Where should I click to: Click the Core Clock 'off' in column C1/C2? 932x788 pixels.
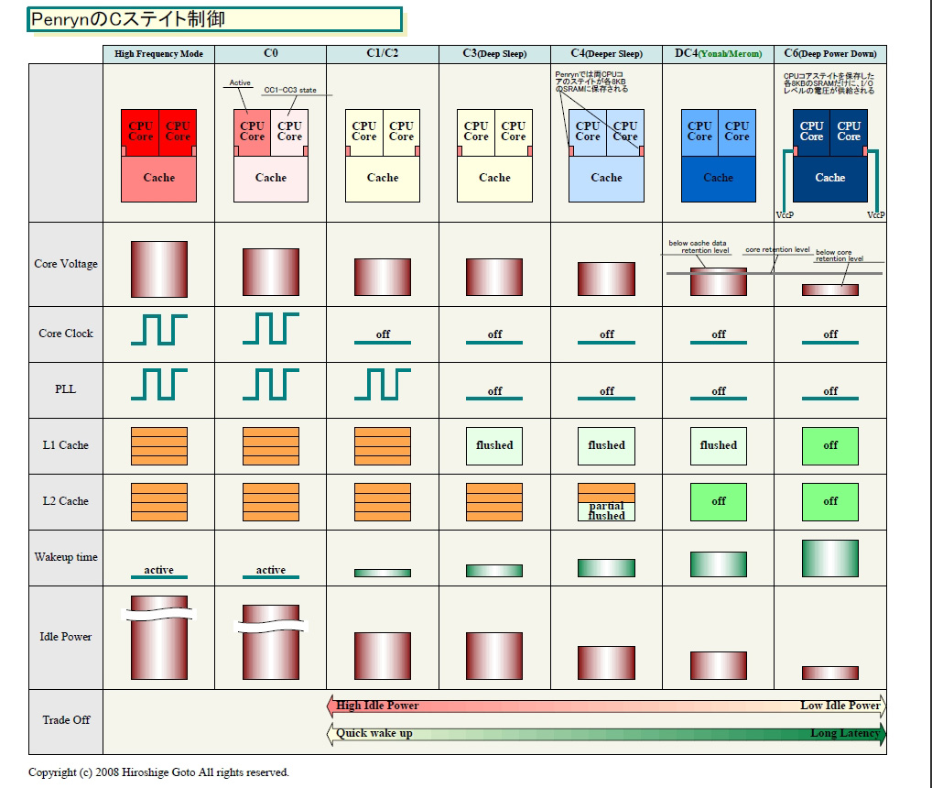point(382,336)
